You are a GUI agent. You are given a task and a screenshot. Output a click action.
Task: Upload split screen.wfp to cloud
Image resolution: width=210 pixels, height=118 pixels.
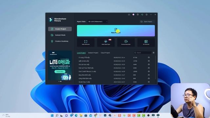[149, 61]
